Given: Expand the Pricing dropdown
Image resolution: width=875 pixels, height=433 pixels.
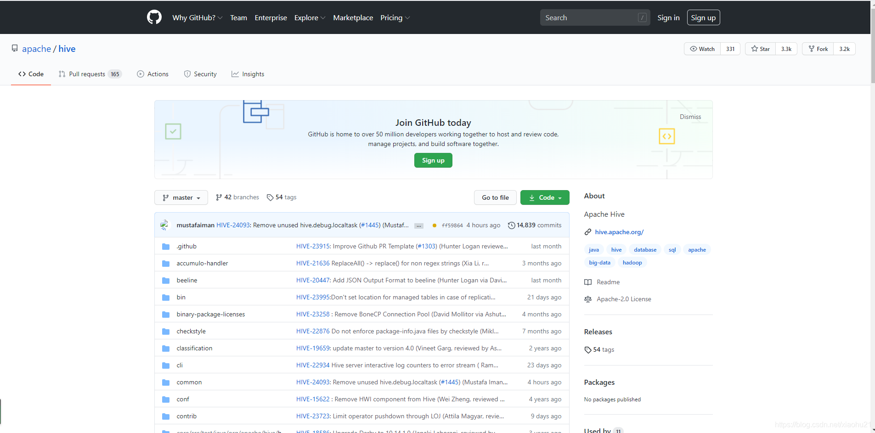Looking at the screenshot, I should (x=395, y=17).
